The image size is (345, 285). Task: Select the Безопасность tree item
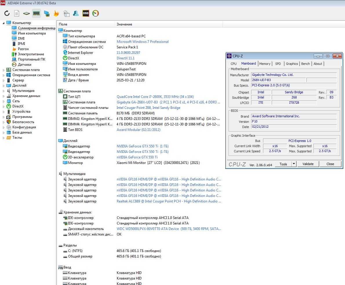23,122
